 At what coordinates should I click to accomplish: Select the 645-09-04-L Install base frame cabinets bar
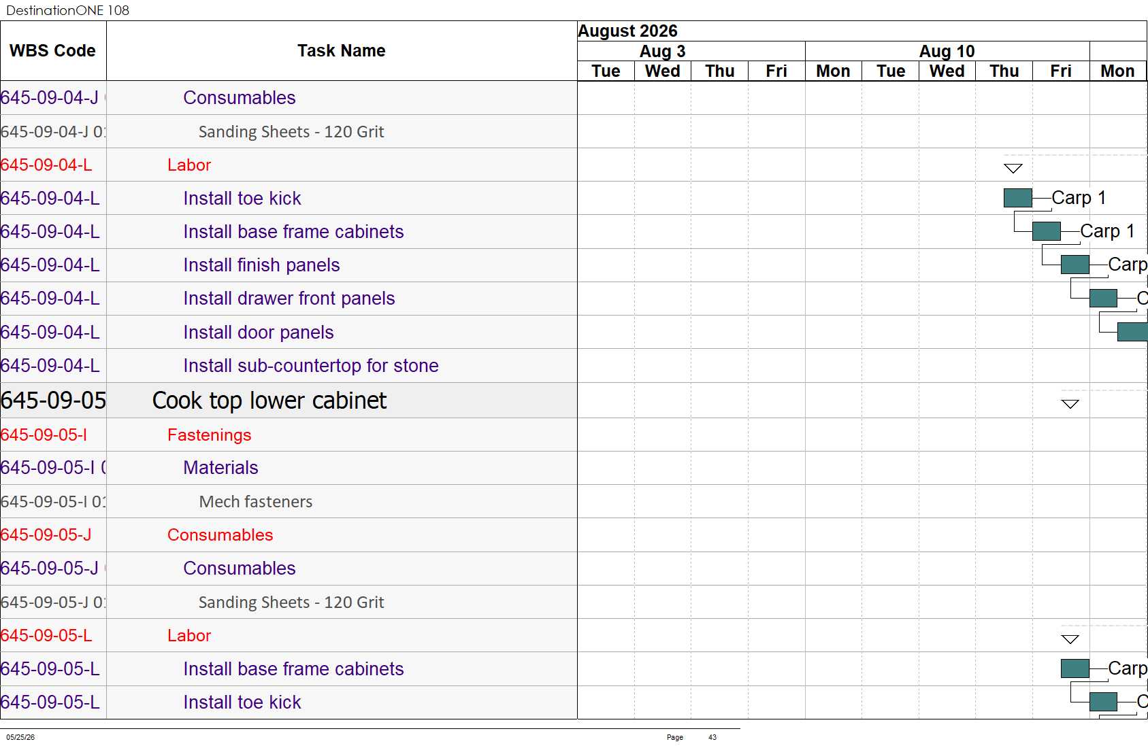click(x=1047, y=231)
